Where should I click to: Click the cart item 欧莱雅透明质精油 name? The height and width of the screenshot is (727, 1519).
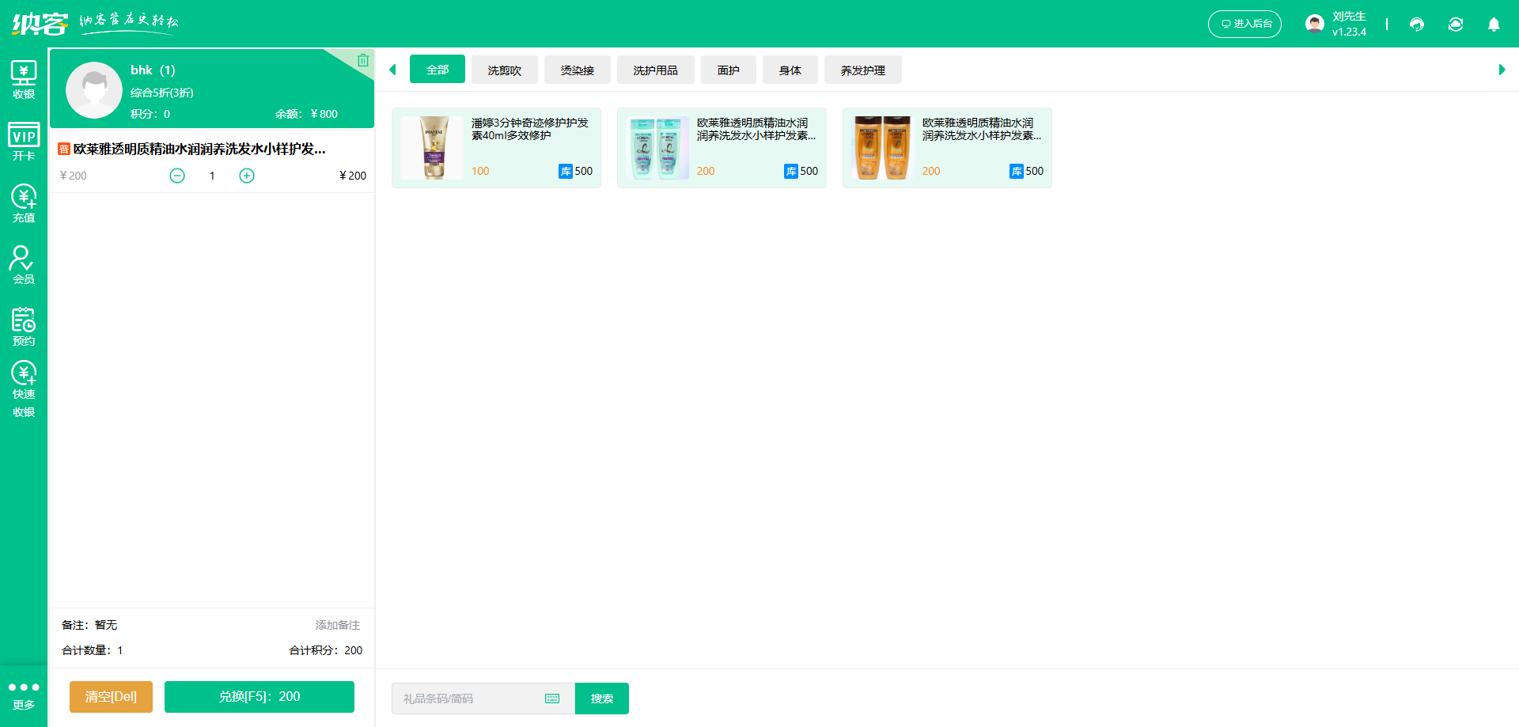(x=199, y=149)
